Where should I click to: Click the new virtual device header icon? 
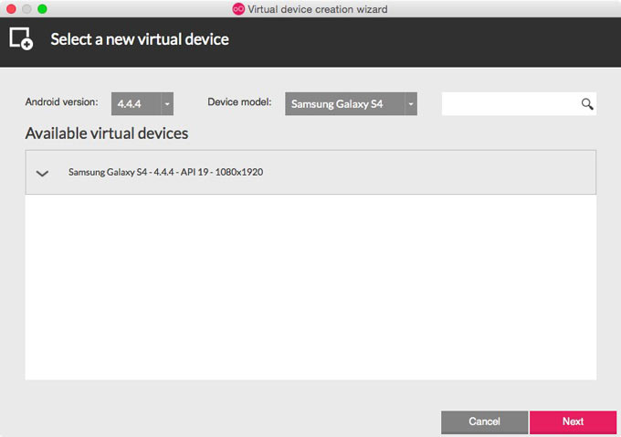21,39
